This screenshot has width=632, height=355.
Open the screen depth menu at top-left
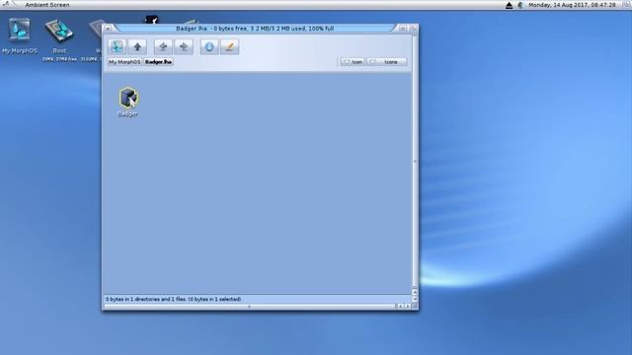tap(6, 4)
